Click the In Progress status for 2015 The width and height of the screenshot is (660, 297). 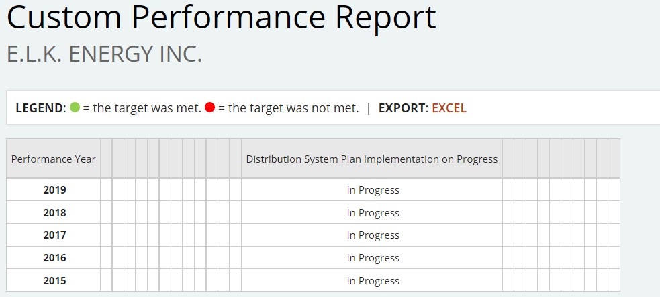373,281
